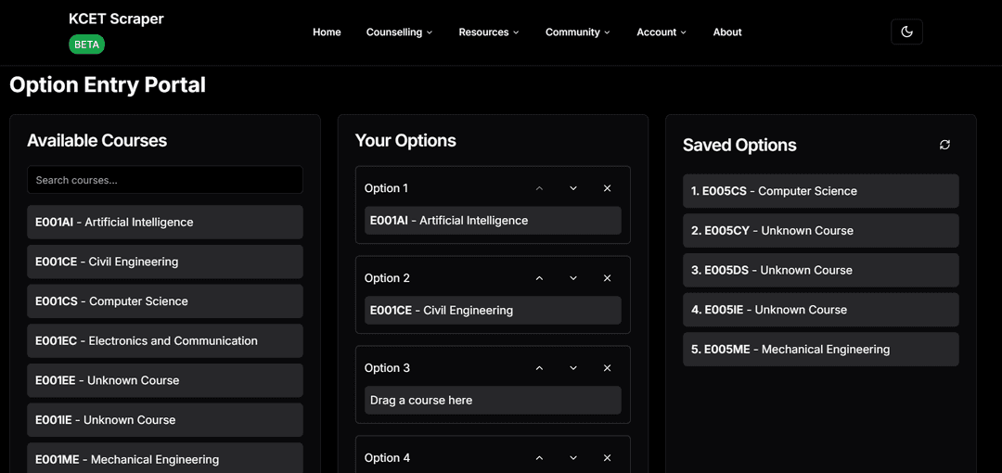Move Option 2 up with arrow icon

pos(539,278)
